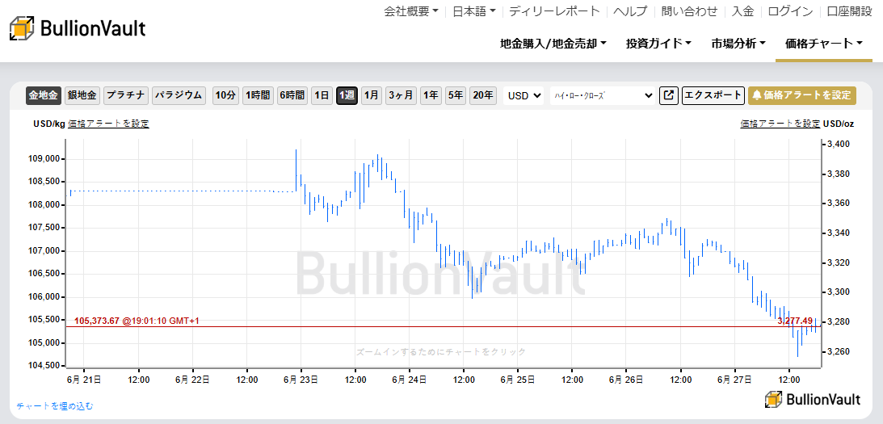Open the USD currency dropdown

(x=523, y=96)
